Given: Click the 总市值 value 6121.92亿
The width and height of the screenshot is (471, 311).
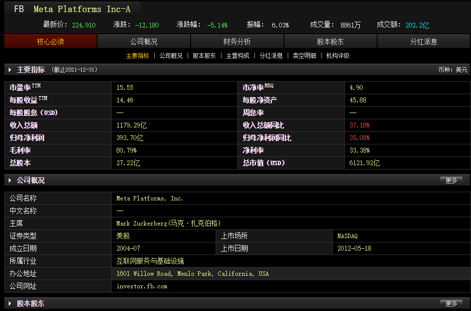Looking at the screenshot, I should coord(364,163).
